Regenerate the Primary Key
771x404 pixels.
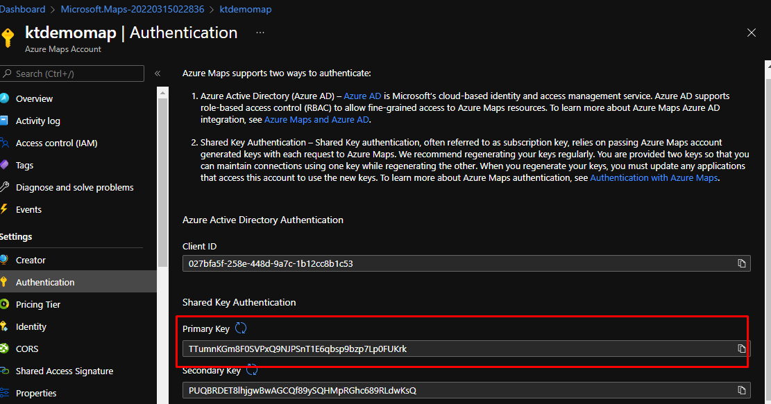click(240, 328)
